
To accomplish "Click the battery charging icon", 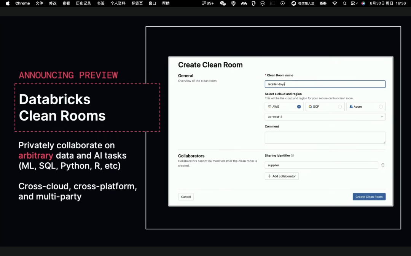I will 323,3.
